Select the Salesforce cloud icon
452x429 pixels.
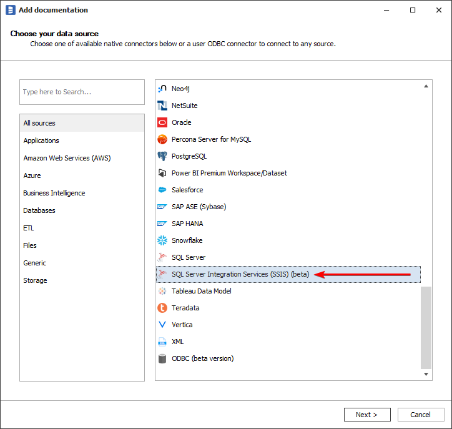click(162, 190)
